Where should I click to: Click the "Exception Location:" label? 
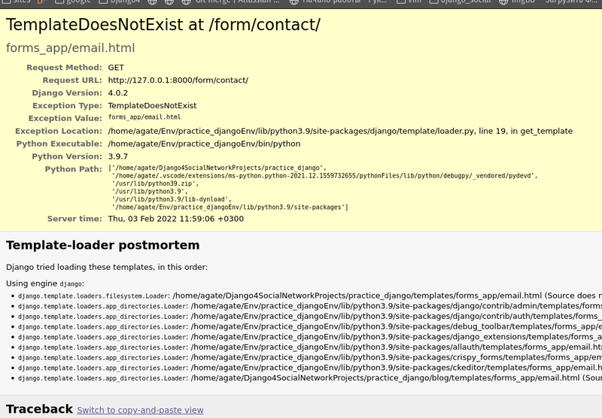click(x=59, y=131)
